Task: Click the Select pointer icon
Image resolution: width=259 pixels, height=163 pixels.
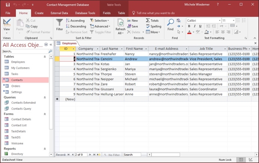Action: coord(179,32)
